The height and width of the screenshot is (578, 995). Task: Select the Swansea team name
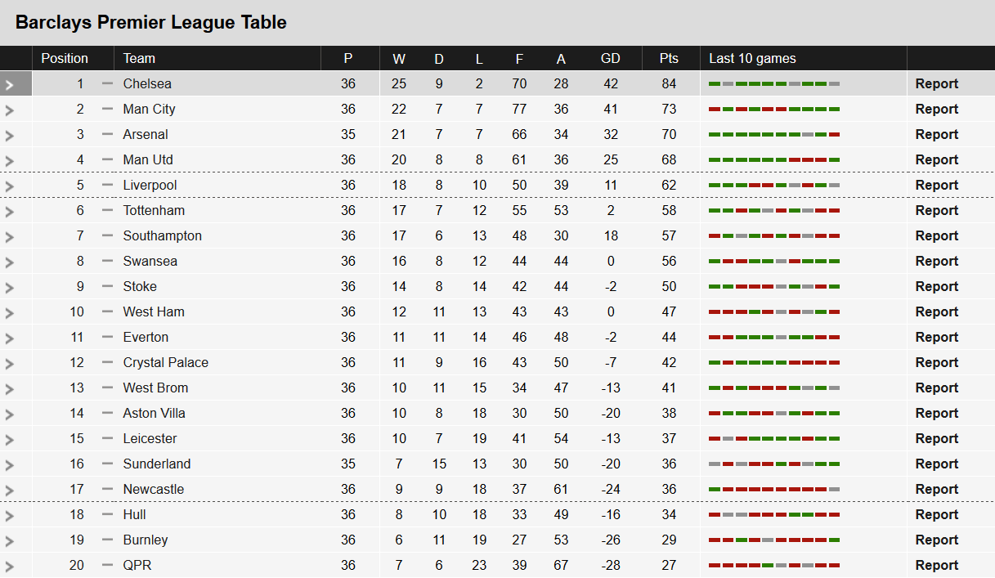pos(150,261)
